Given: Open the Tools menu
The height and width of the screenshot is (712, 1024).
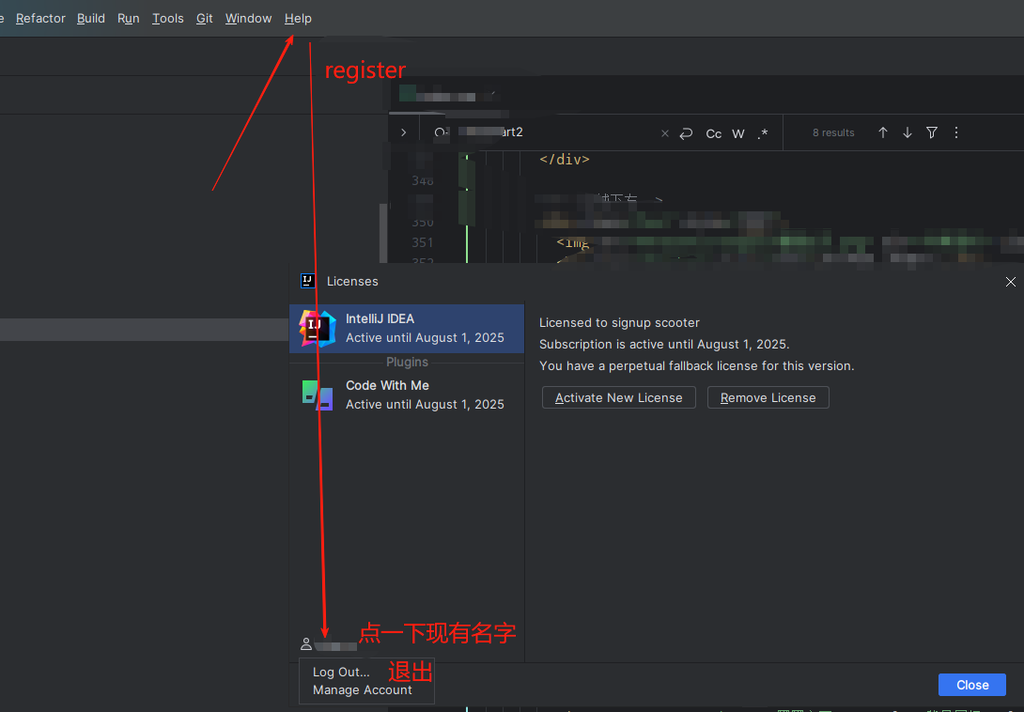Looking at the screenshot, I should 168,18.
